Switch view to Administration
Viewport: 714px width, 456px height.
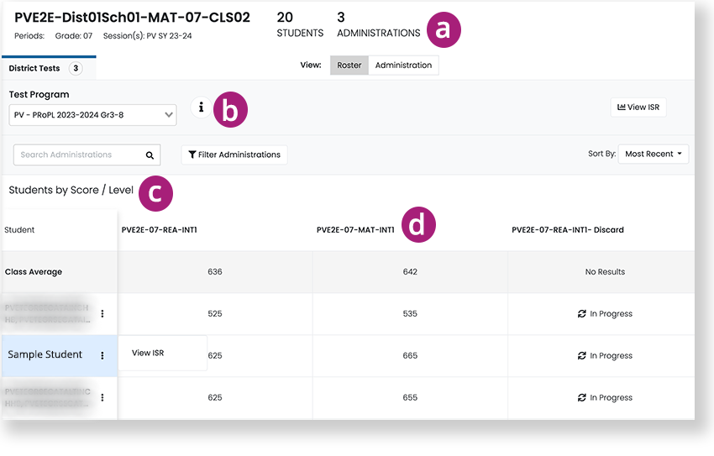pyautogui.click(x=403, y=66)
